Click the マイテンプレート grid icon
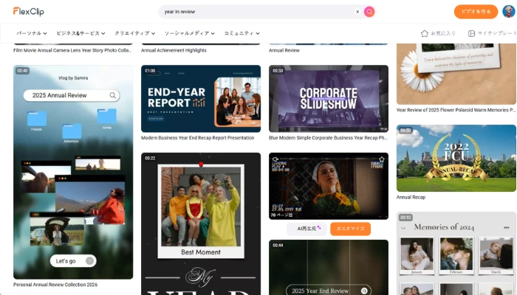The image size is (517, 295). [471, 33]
